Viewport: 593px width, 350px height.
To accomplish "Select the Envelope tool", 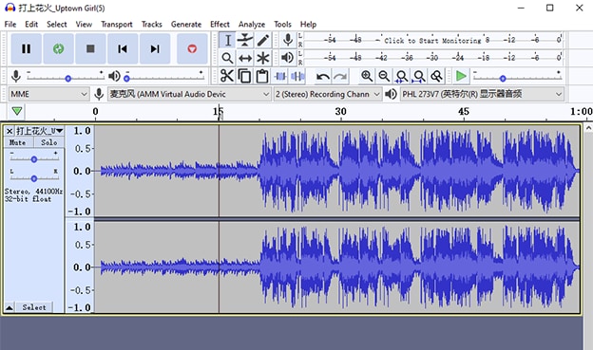I will pos(245,40).
